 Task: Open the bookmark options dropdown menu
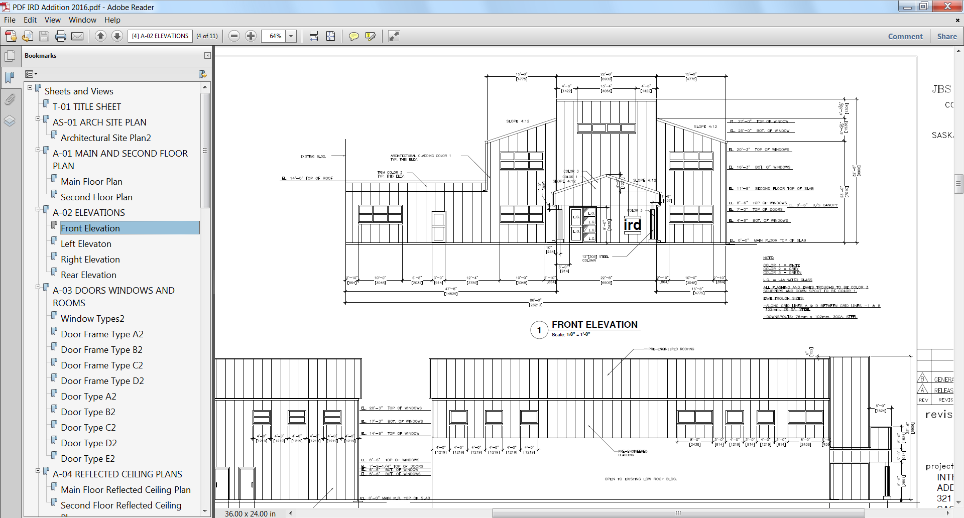click(31, 74)
